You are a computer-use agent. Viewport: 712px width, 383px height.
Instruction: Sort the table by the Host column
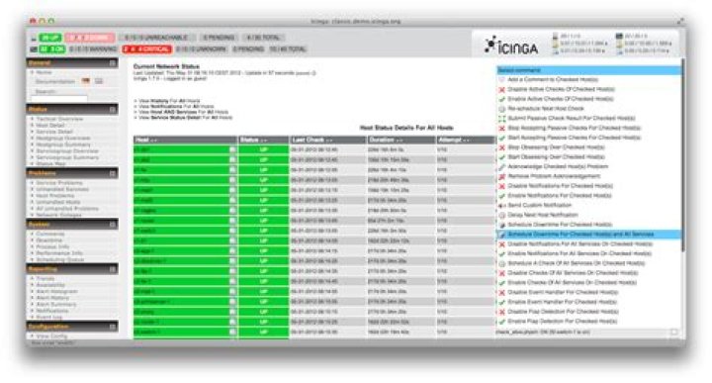coord(185,140)
